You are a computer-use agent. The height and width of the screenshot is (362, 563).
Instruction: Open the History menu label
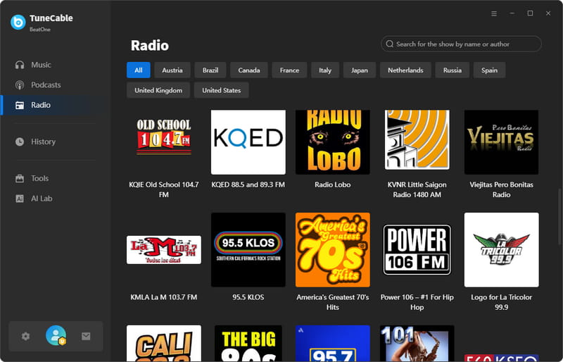(x=43, y=142)
